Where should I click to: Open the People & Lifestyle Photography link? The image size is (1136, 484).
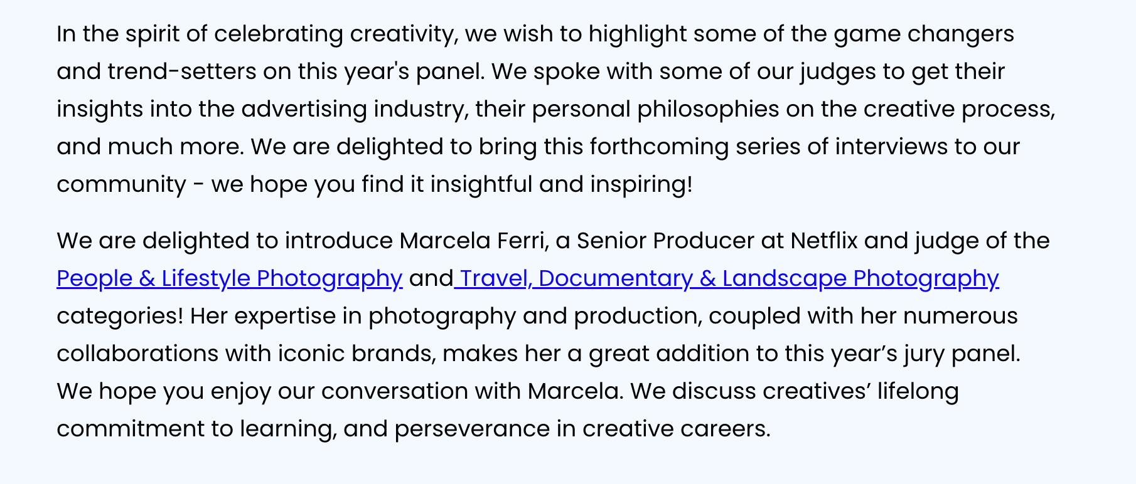(x=229, y=278)
